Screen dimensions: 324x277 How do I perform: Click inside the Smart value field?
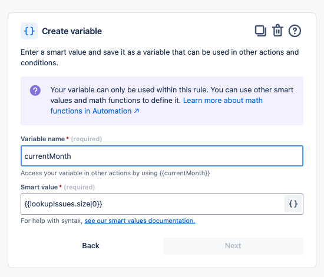point(153,204)
